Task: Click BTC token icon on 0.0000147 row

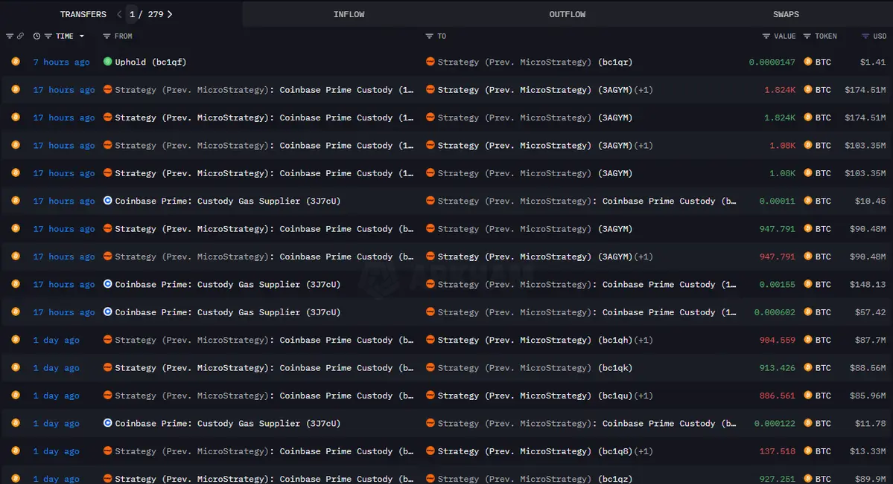Action: (x=807, y=62)
